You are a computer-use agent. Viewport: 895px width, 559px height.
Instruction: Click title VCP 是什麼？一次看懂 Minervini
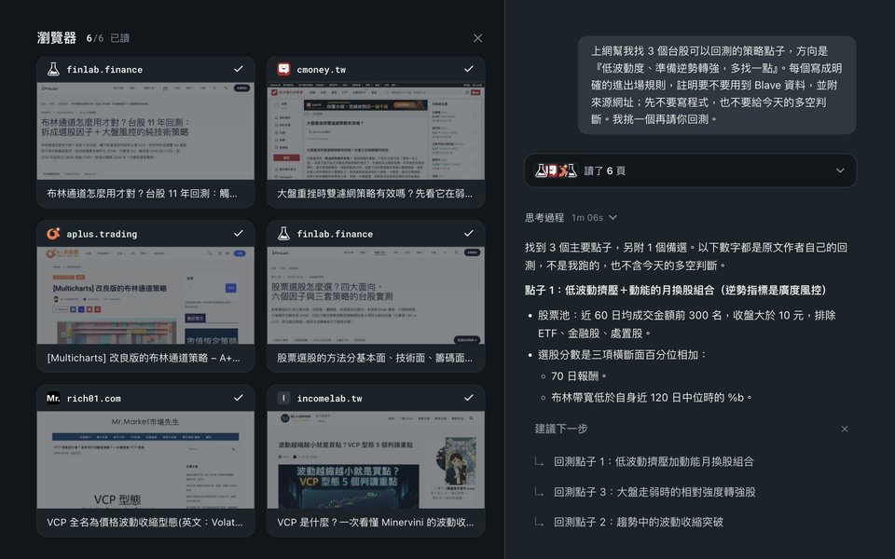pyautogui.click(x=375, y=523)
